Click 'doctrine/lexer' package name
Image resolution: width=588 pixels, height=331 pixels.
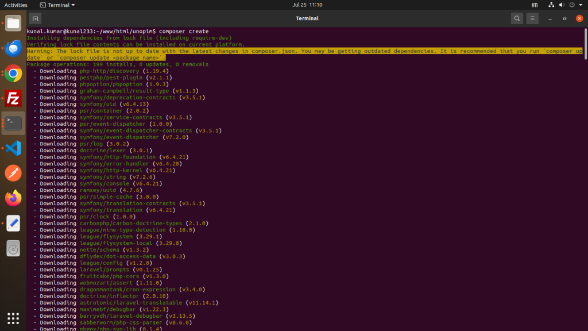coord(103,151)
